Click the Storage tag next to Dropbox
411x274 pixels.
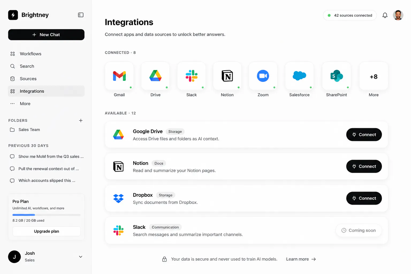(166, 195)
